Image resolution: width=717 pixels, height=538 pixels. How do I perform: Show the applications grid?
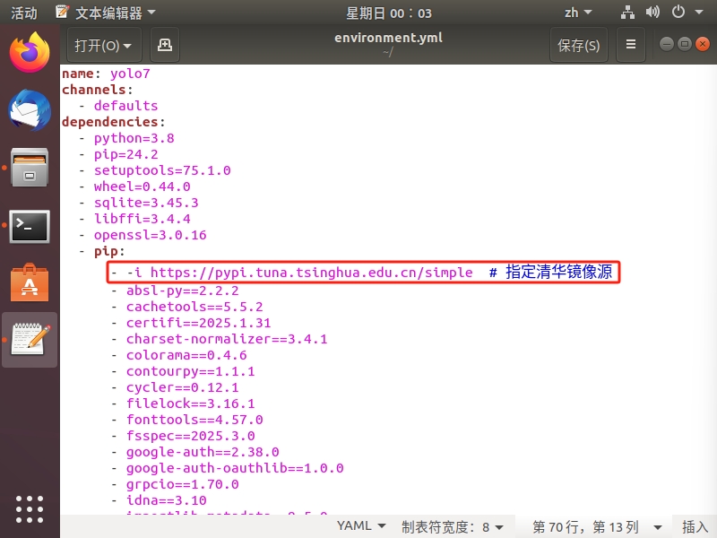(29, 509)
